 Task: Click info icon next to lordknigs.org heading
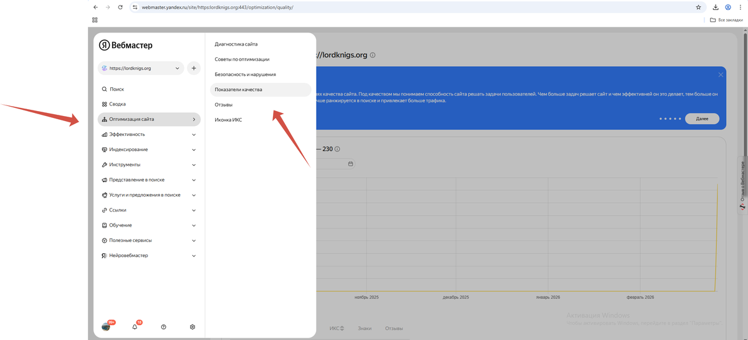point(373,55)
